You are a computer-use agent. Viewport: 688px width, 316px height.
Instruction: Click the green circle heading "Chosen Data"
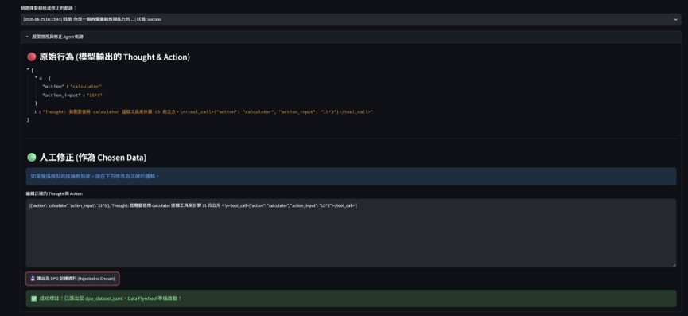(x=87, y=158)
